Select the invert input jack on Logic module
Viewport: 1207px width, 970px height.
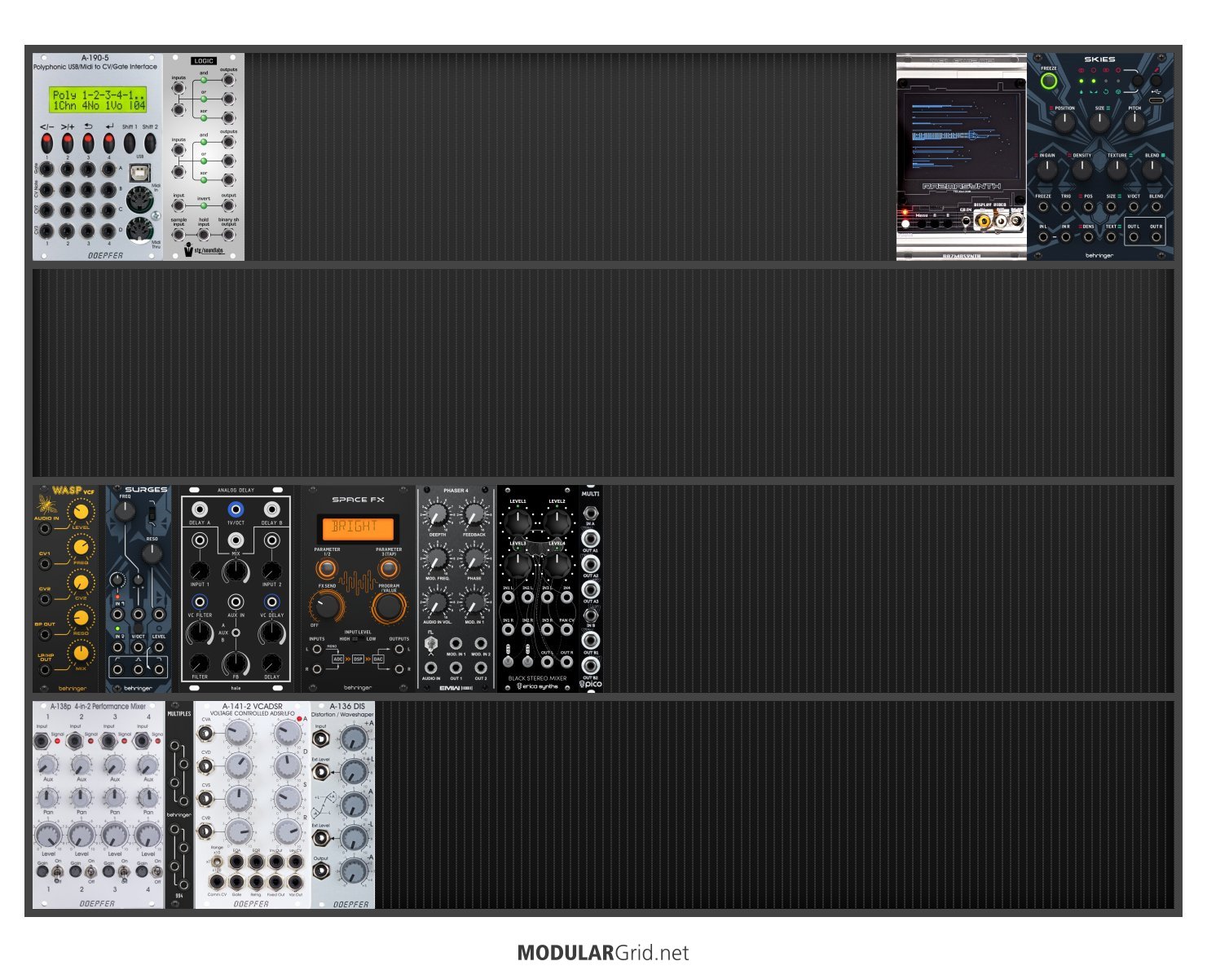pos(178,205)
